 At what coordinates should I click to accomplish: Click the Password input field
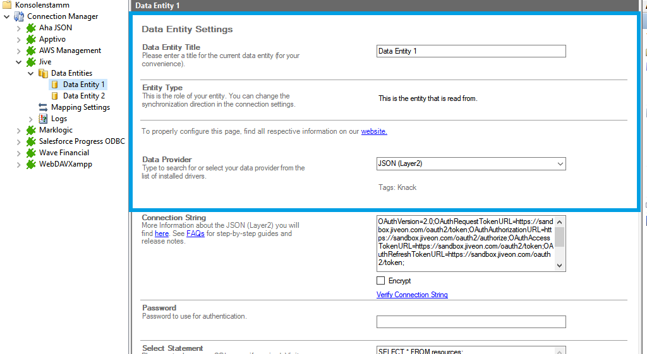(x=471, y=322)
